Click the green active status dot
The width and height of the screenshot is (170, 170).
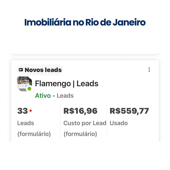pos(29,89)
